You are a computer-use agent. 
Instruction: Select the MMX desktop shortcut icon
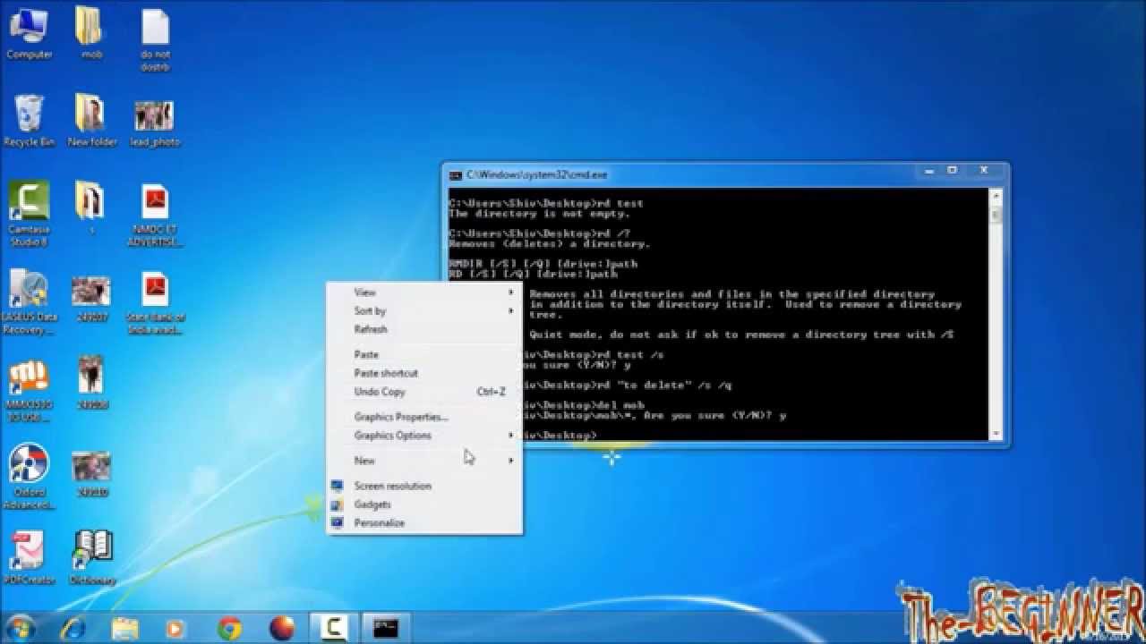(29, 391)
